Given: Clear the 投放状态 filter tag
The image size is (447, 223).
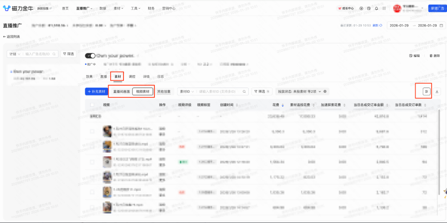Looking at the screenshot, I should (x=325, y=91).
